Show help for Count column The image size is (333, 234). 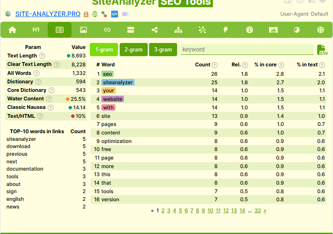click(x=215, y=65)
